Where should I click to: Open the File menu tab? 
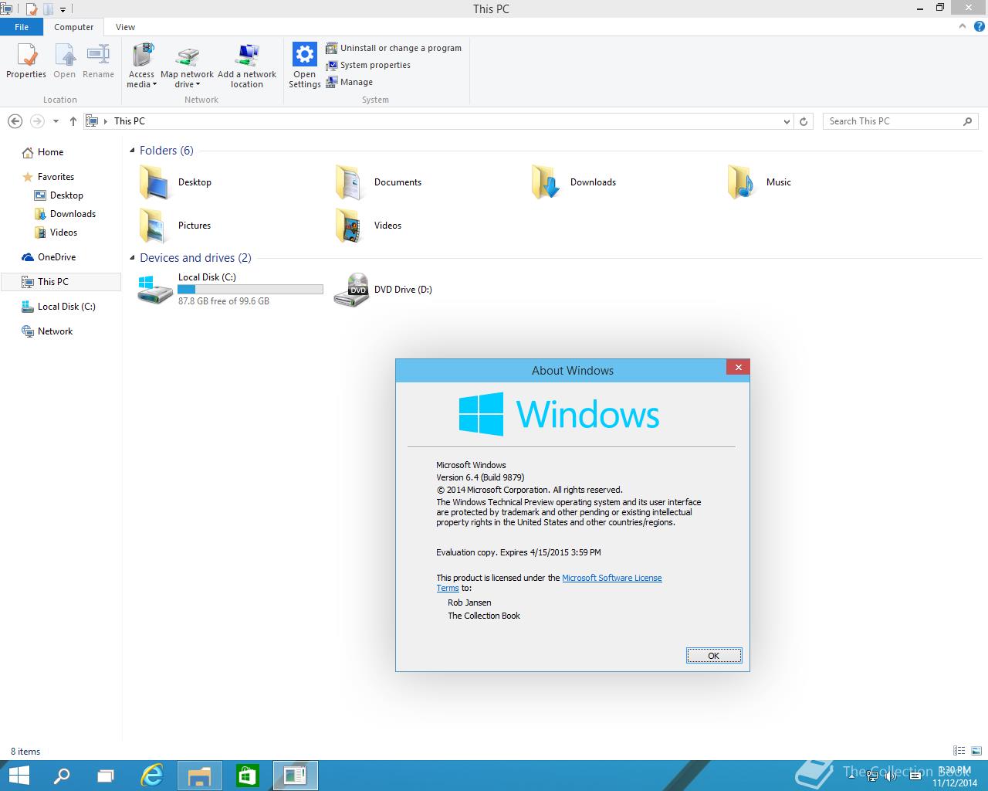click(22, 27)
